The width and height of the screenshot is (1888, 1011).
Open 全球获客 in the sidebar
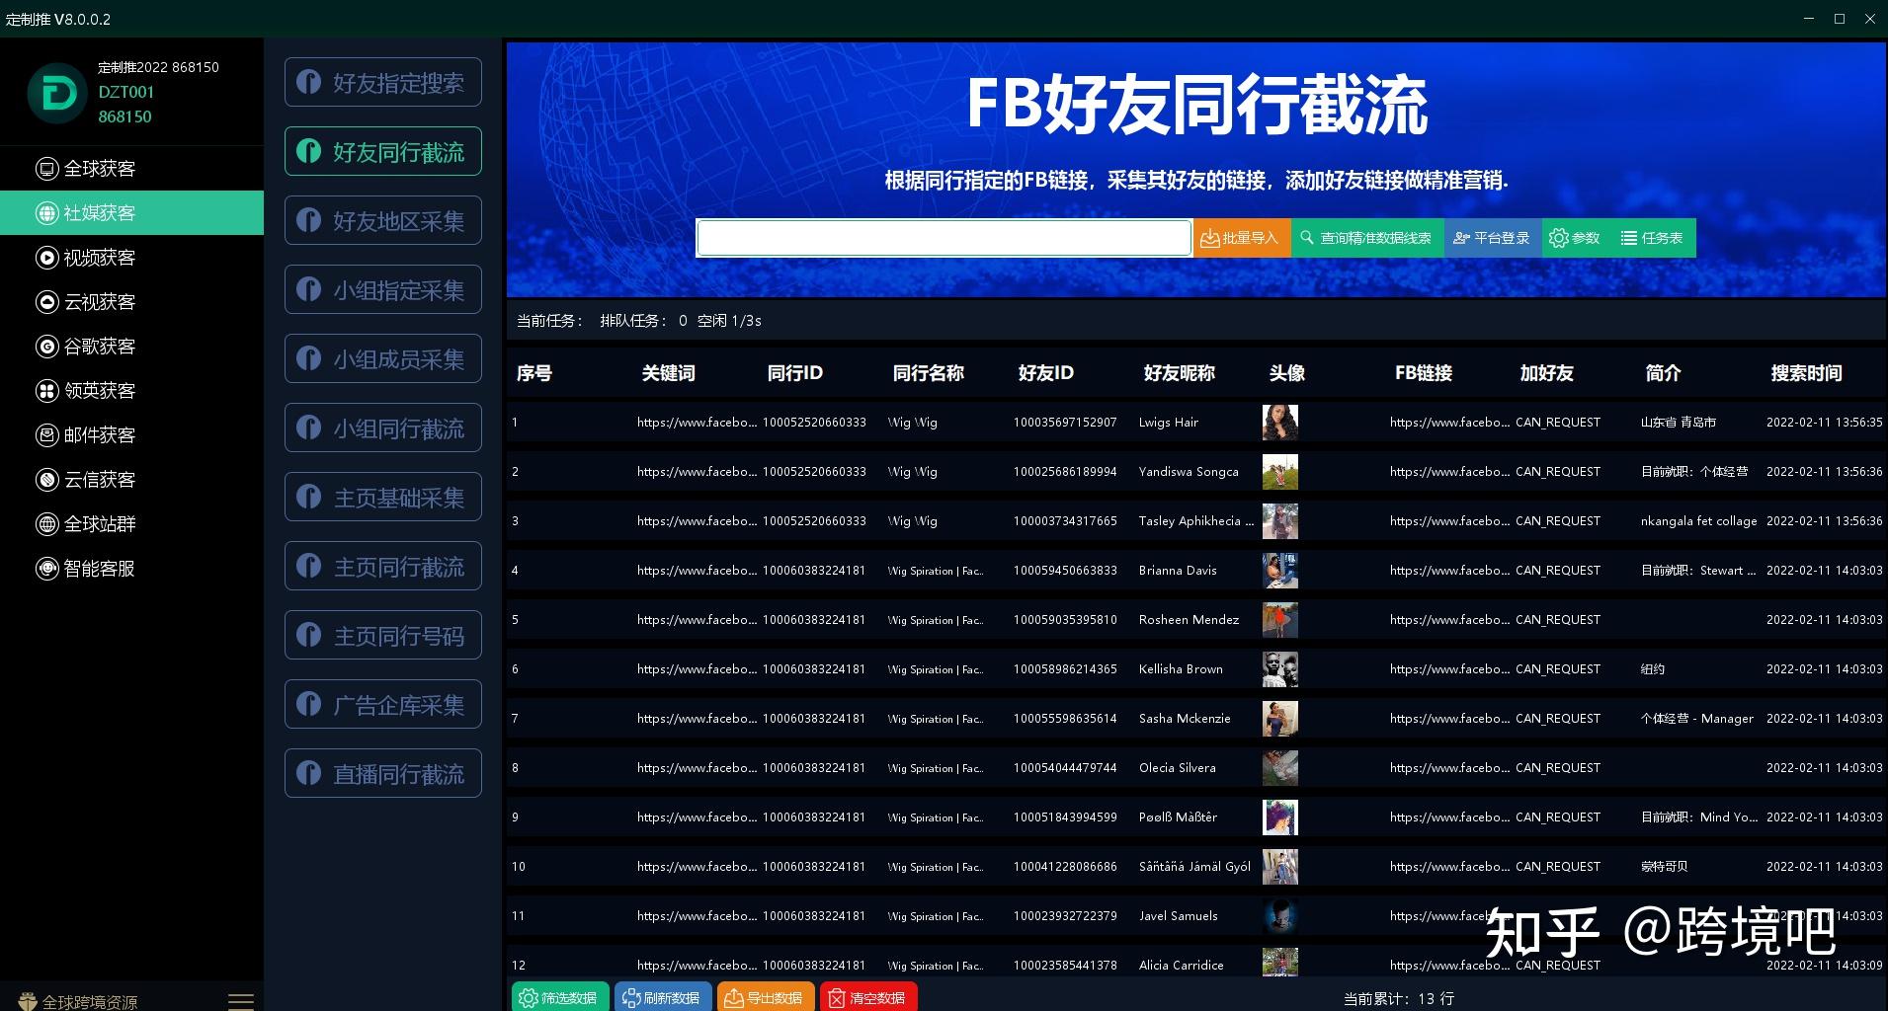click(131, 169)
